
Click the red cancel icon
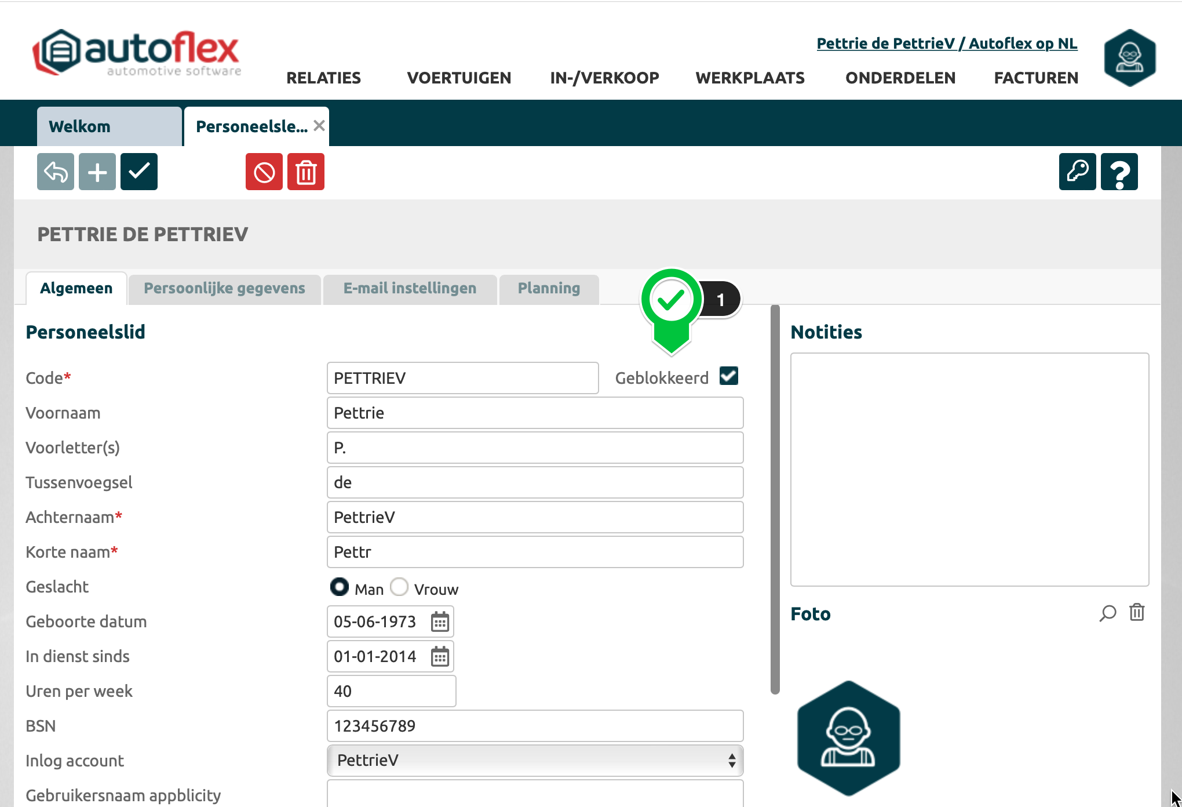click(264, 172)
